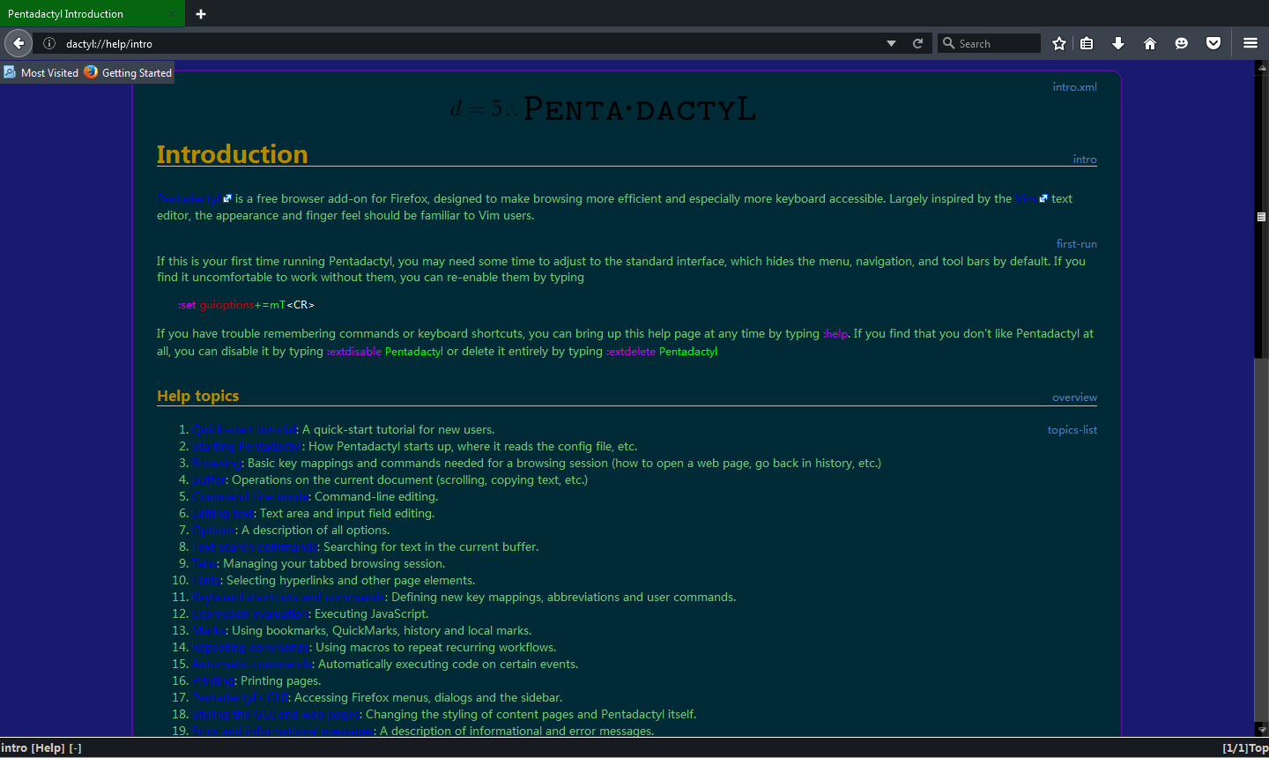Image resolution: width=1269 pixels, height=758 pixels.
Task: Open the Most Visited bookmarks folder
Action: (x=41, y=72)
